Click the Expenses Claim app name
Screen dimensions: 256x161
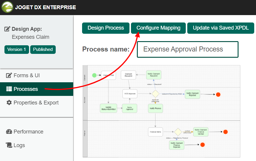pos(31,37)
